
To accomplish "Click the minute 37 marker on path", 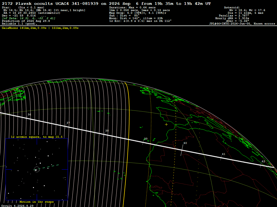I will click(x=68, y=123).
